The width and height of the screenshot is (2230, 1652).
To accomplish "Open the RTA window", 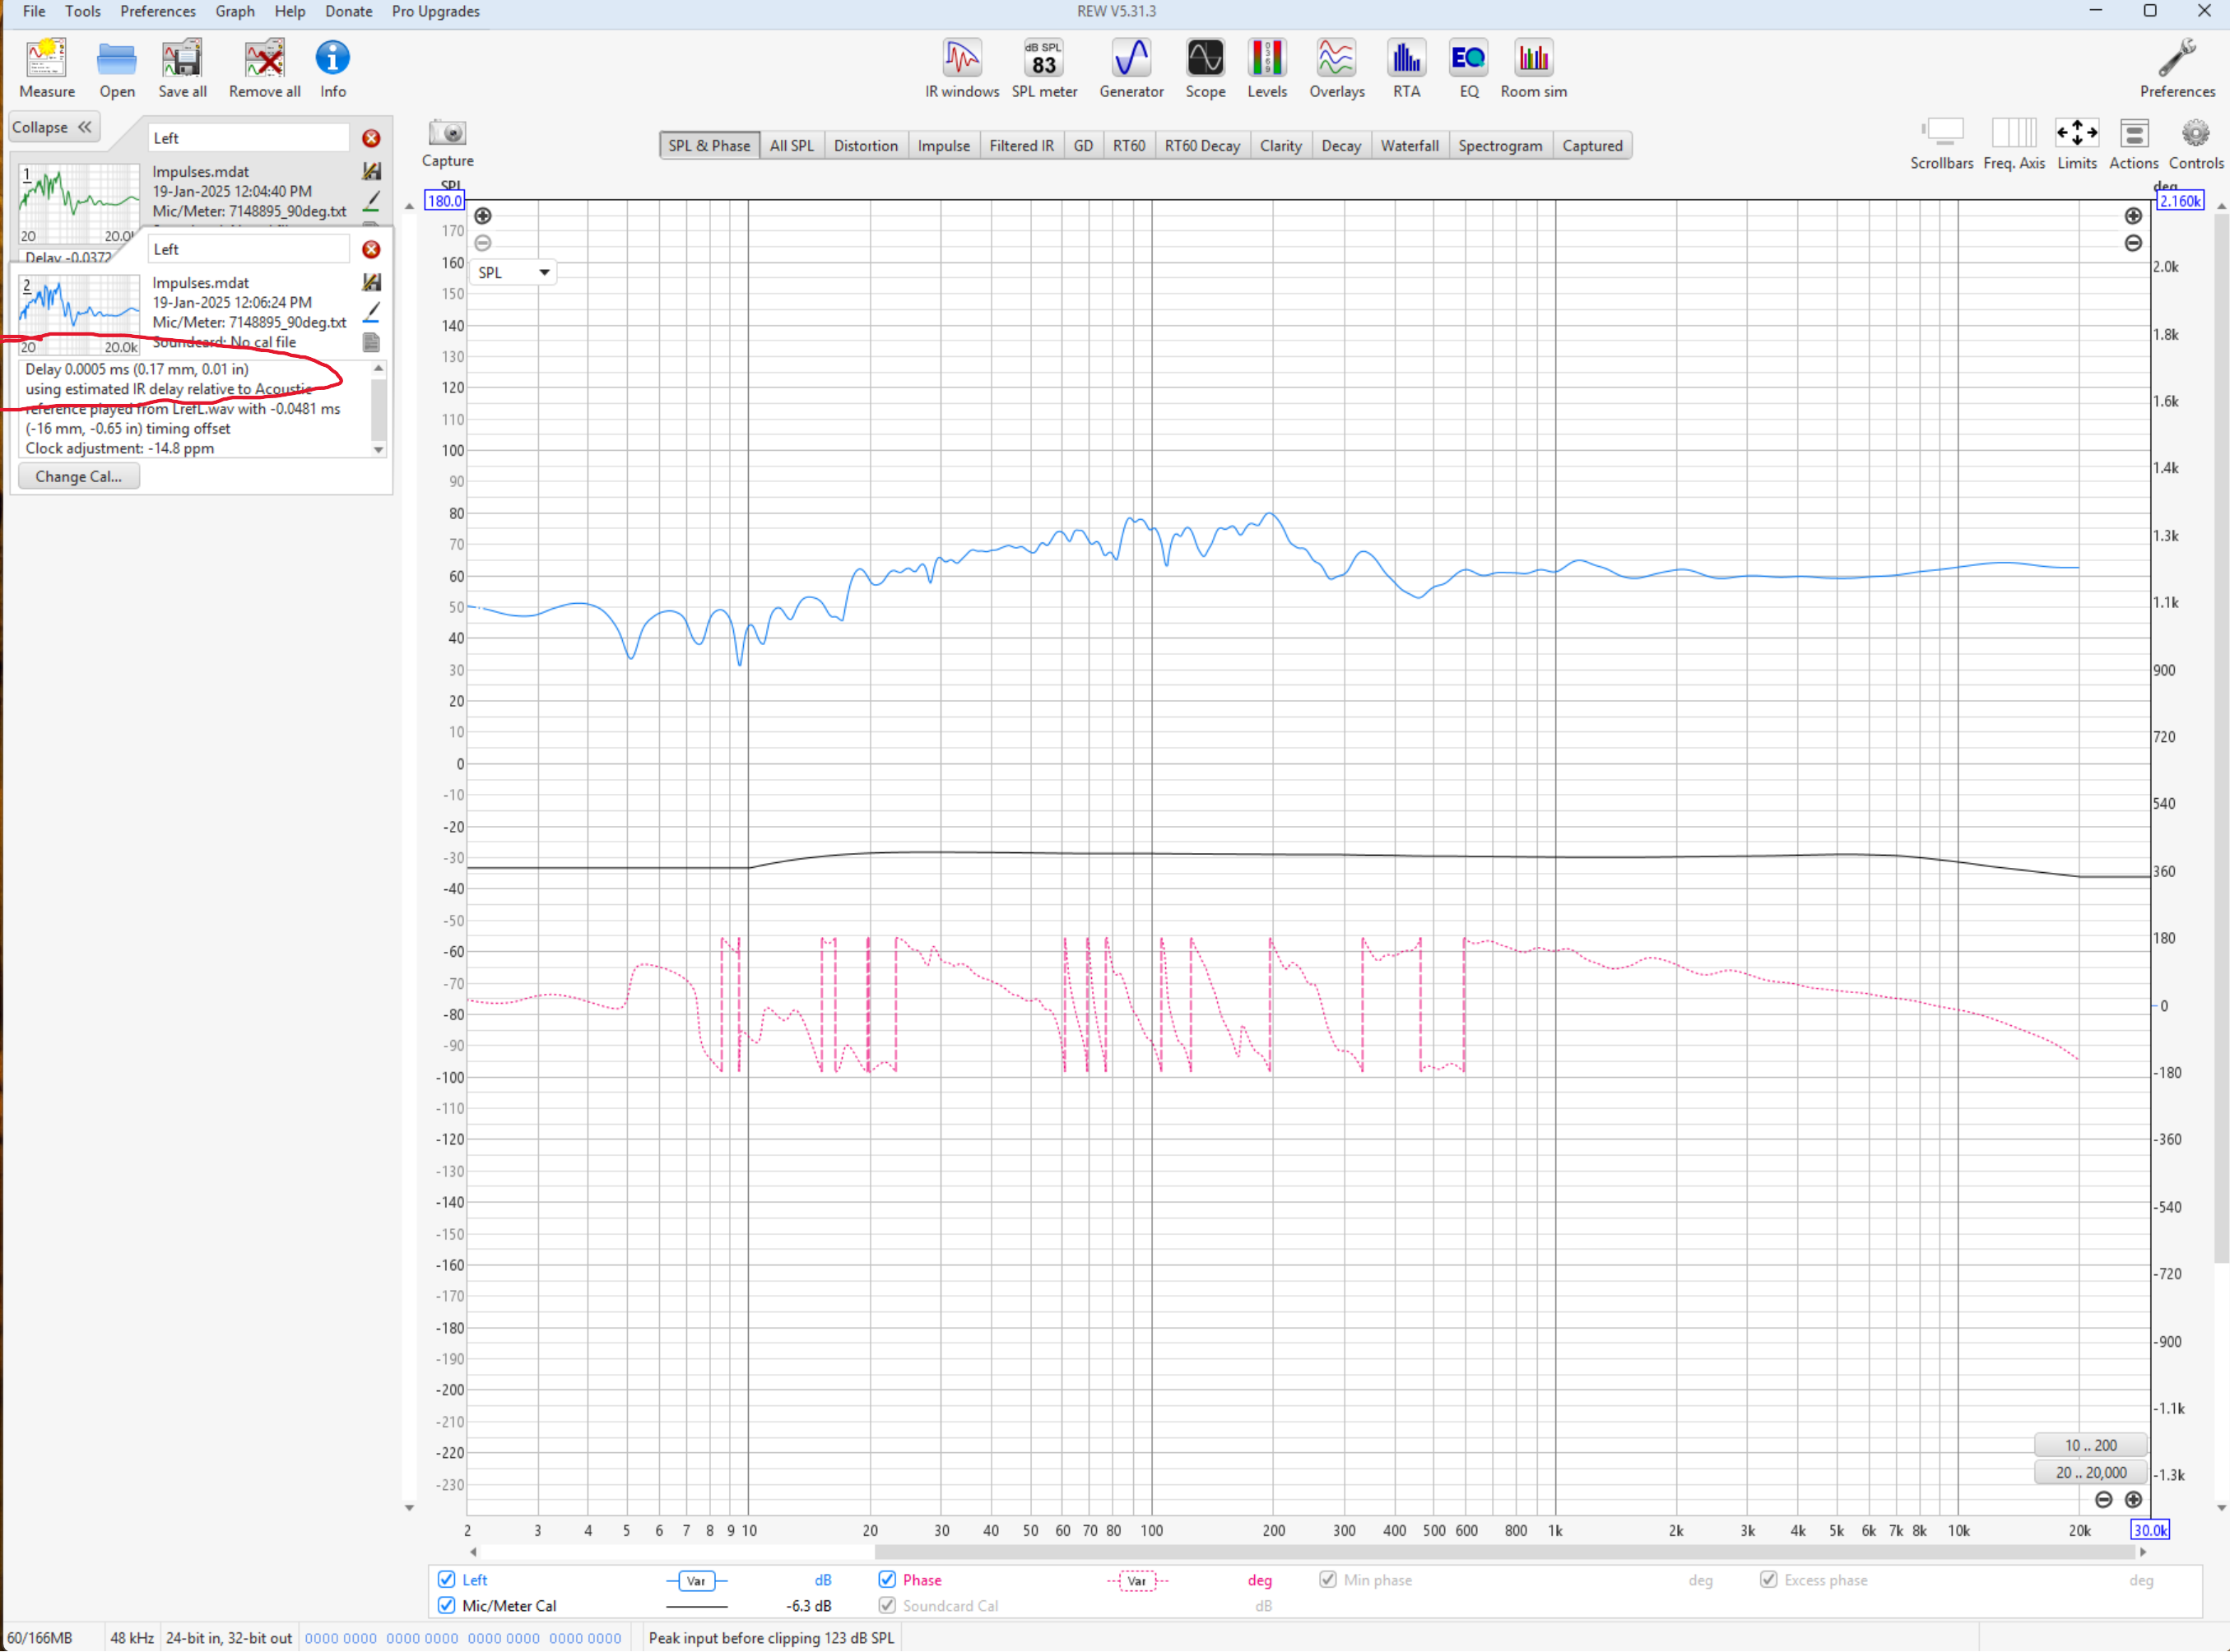I will click(x=1406, y=68).
